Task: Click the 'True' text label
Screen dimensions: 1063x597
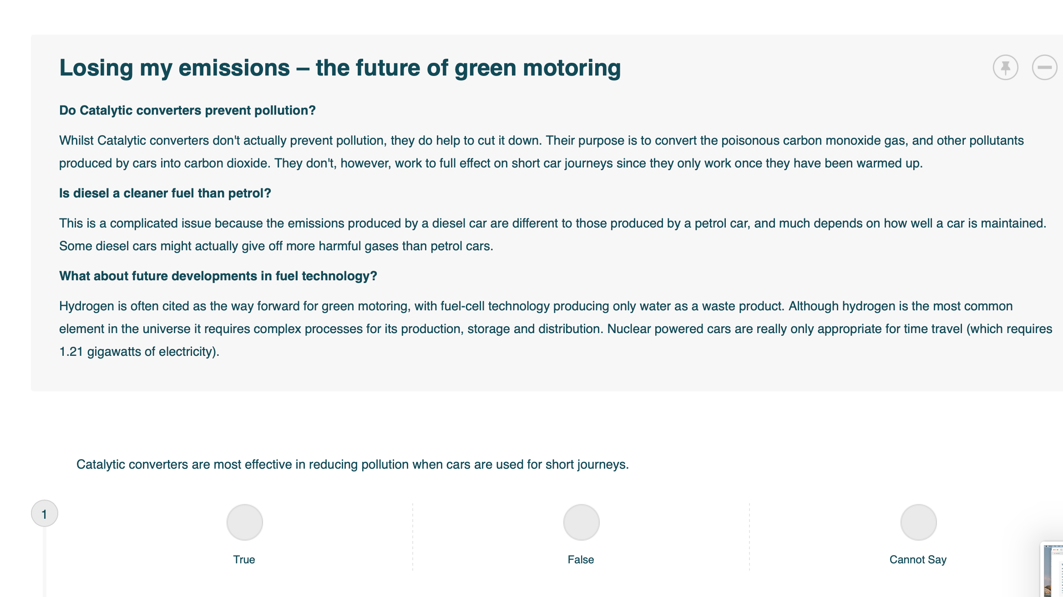Action: 244,559
